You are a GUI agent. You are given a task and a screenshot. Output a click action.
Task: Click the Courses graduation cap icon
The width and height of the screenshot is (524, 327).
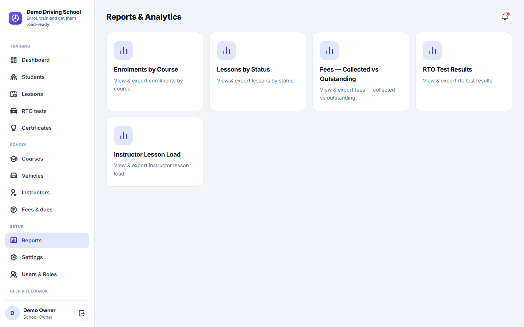(x=13, y=159)
